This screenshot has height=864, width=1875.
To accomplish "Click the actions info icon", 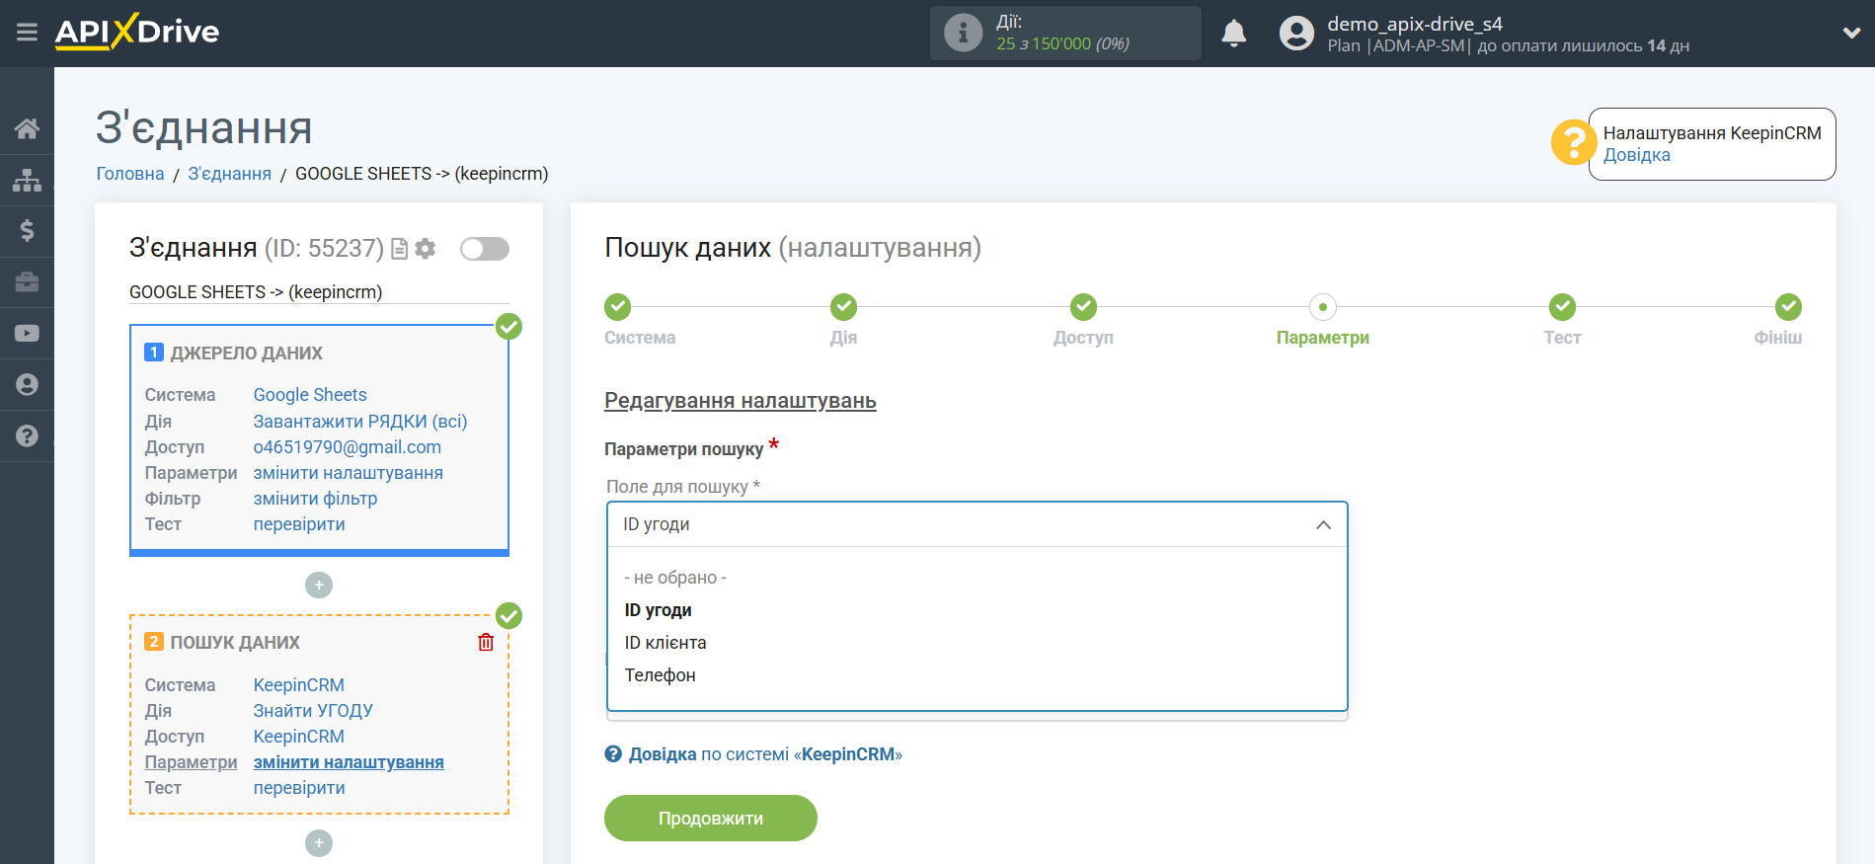I will coord(963,34).
